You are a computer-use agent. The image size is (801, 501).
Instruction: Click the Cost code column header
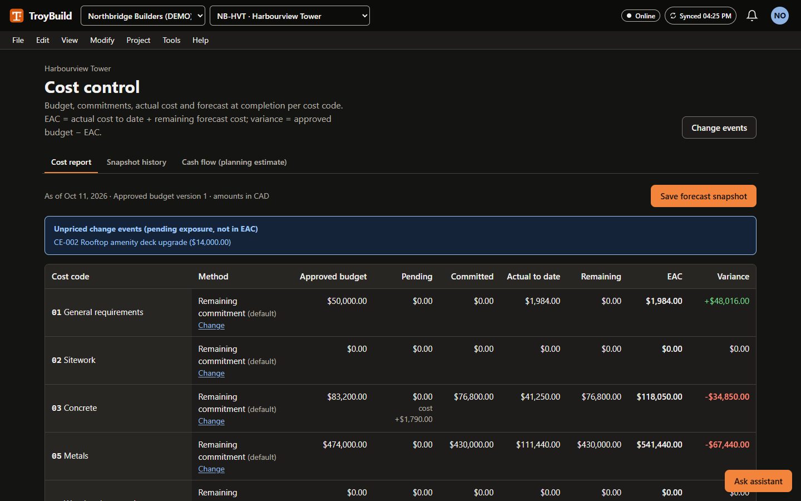tap(71, 276)
